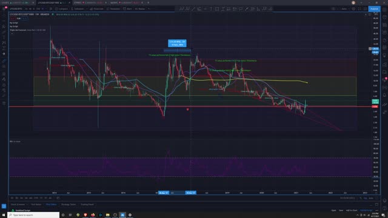Toggle auto scale
The width and height of the screenshot is (388, 218).
pos(371,198)
